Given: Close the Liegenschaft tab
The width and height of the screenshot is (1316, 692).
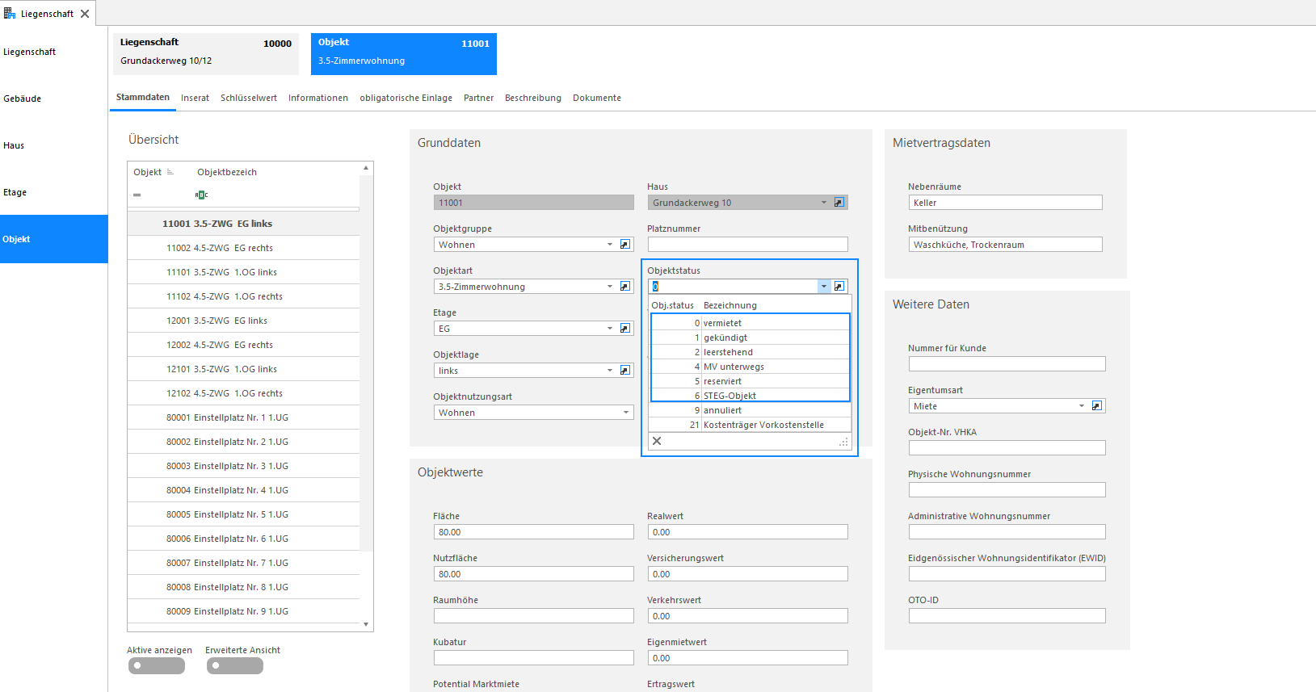Looking at the screenshot, I should click(85, 14).
